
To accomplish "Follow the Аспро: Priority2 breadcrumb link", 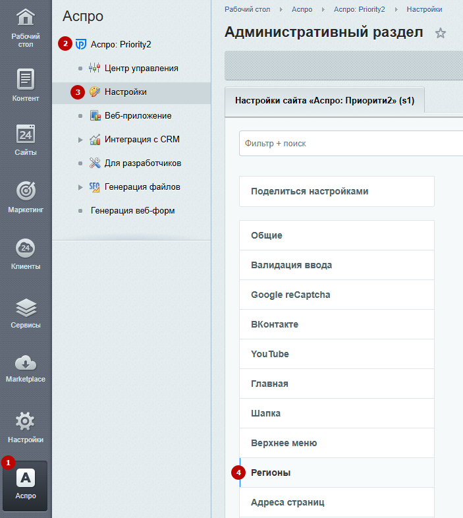I will point(360,9).
